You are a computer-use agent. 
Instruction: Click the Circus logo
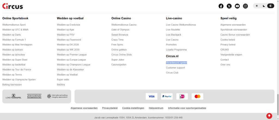tap(13, 6)
